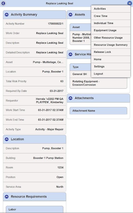
Task: Select Required By Date 03-31-2017
Action: [x=56, y=91]
